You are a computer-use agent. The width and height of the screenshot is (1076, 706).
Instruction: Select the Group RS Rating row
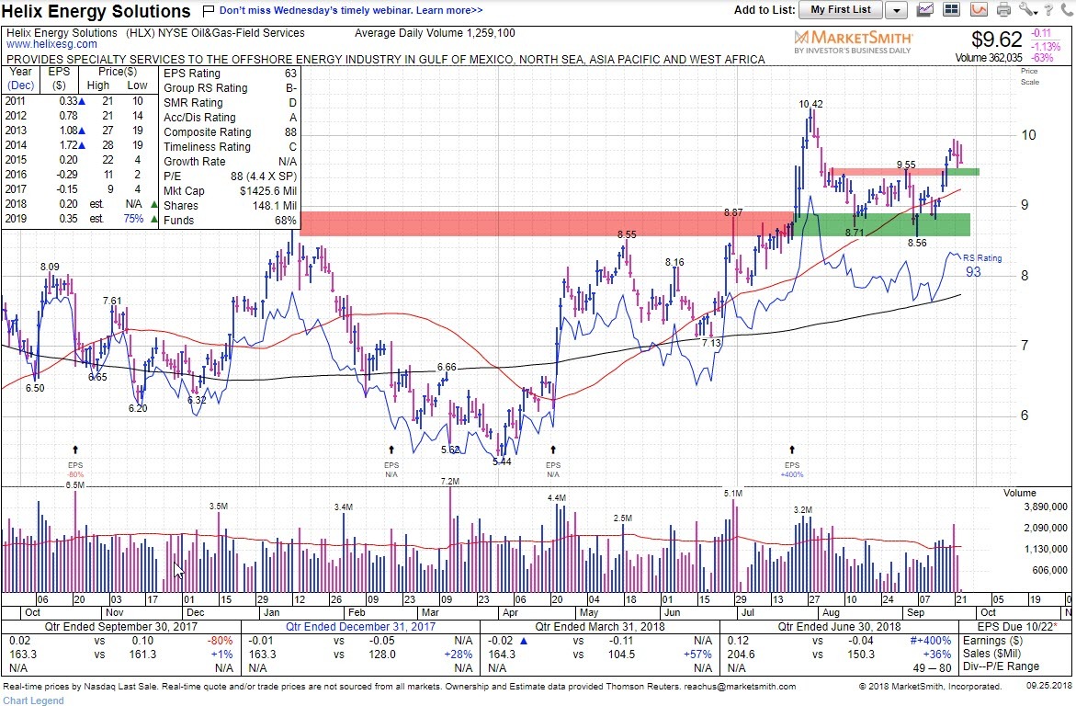click(x=230, y=88)
